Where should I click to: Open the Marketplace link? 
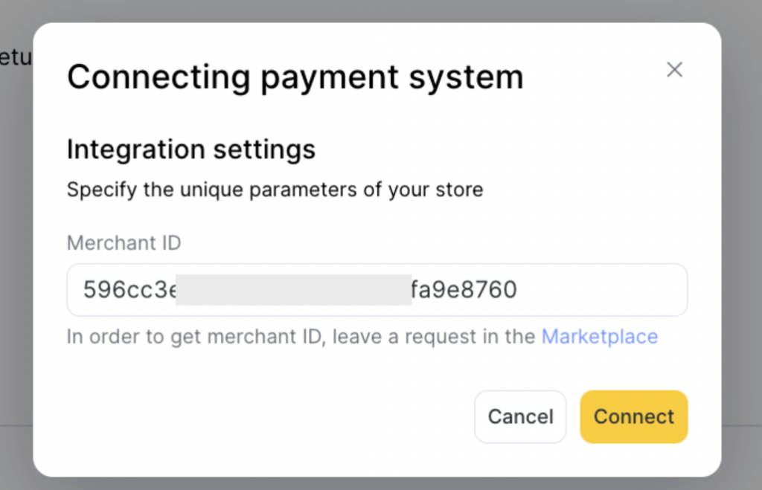pos(599,337)
